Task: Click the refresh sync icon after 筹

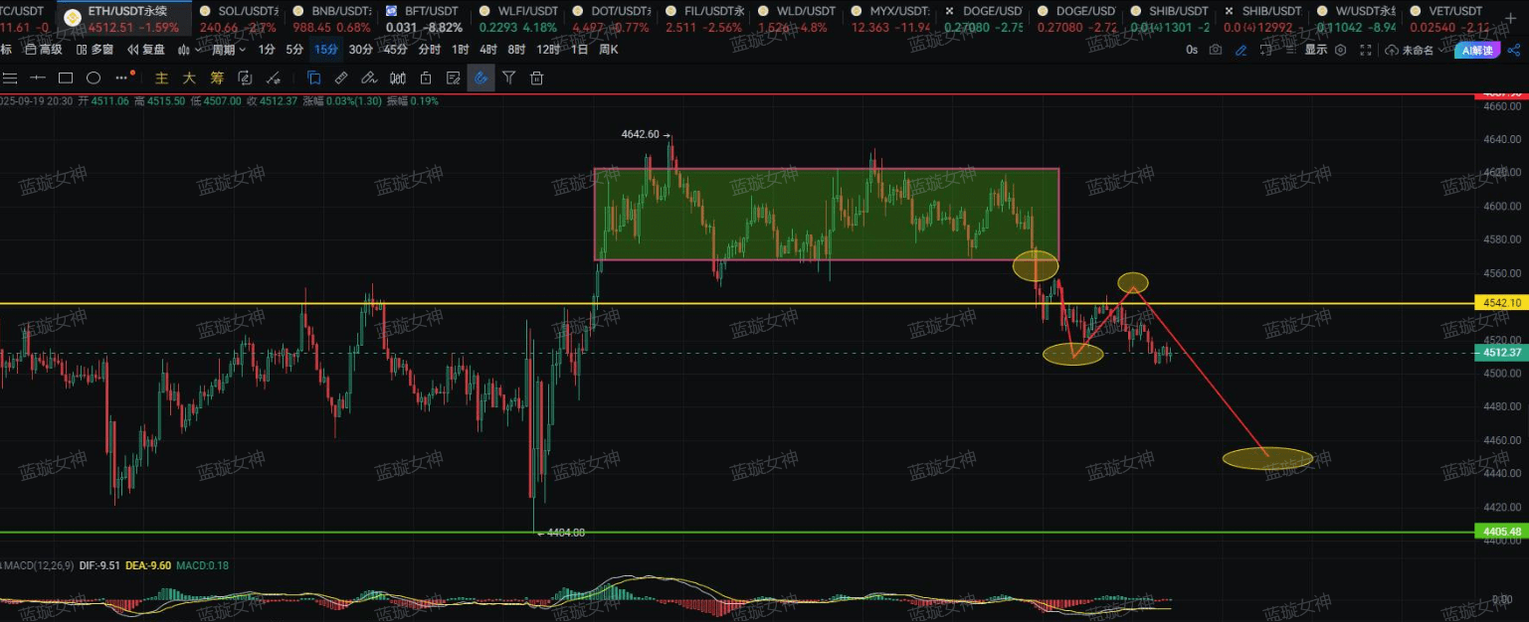Action: coord(245,78)
